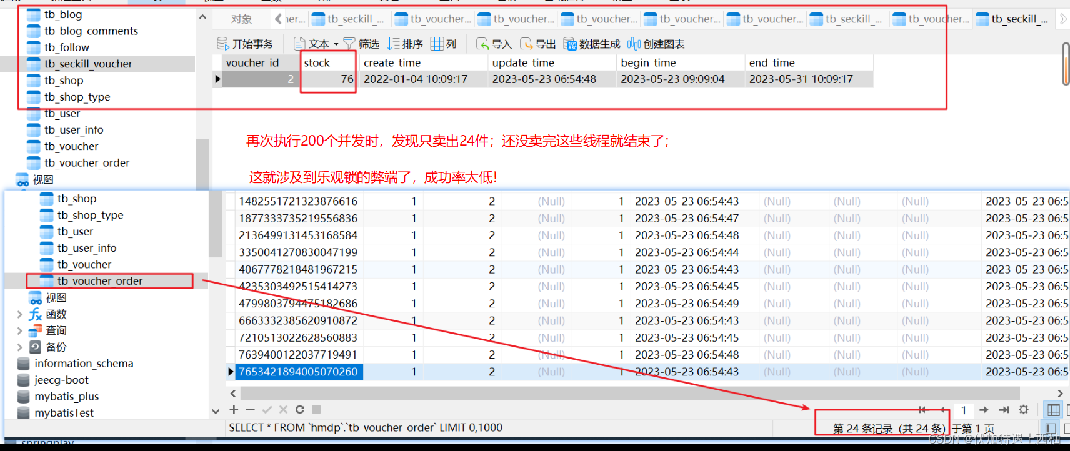Expand the 查询 queries node
The image size is (1070, 451).
coord(20,330)
